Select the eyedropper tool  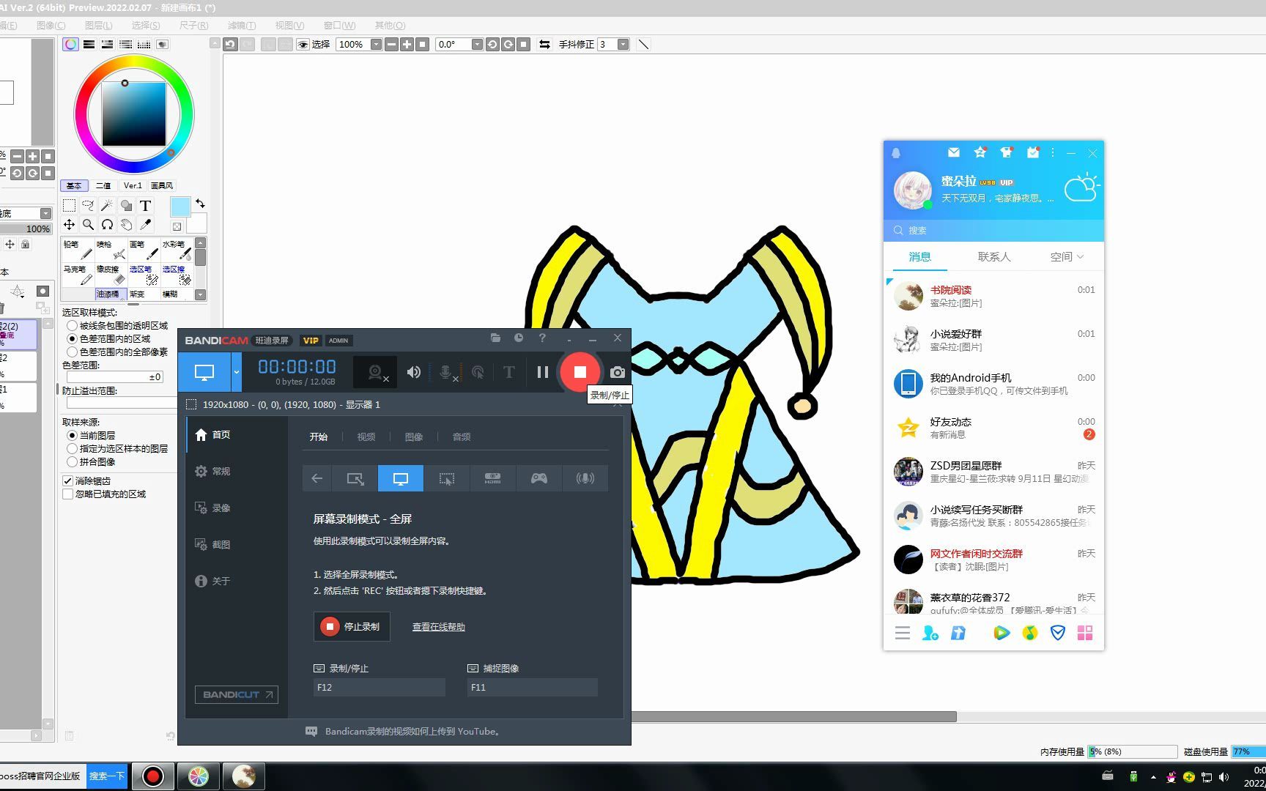pos(145,225)
